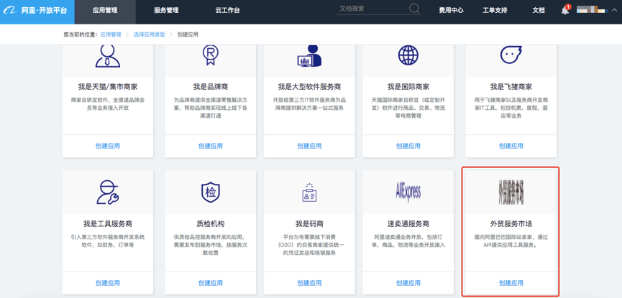Click the Fliggy merchant face icon

click(x=511, y=55)
